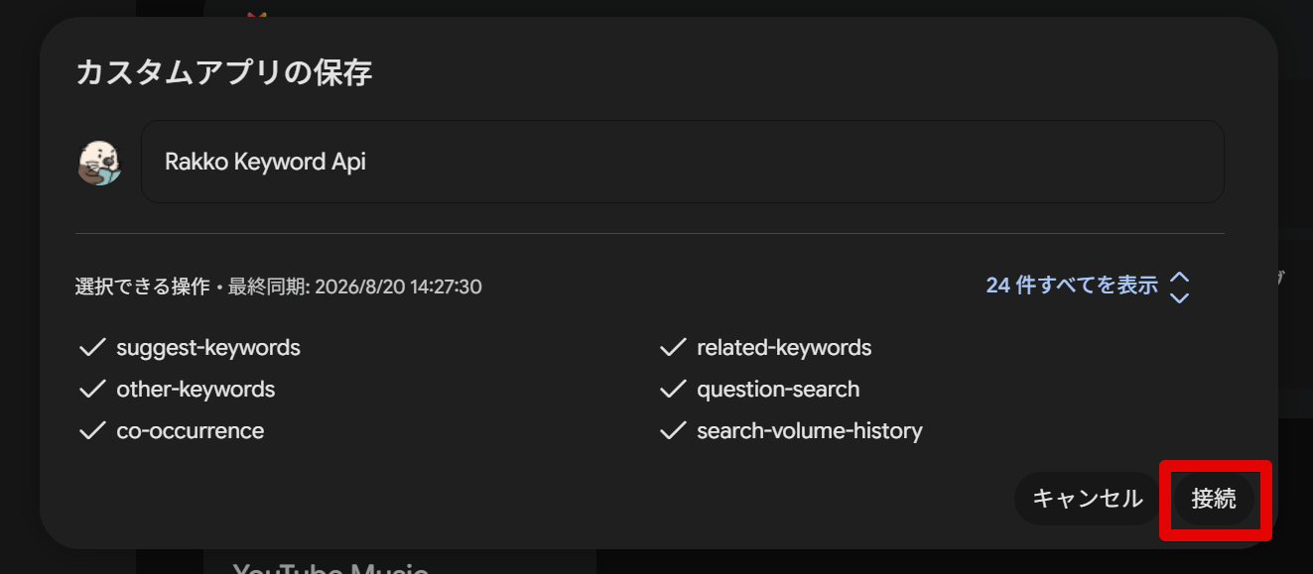Viewport: 1313px width, 574px height.
Task: Toggle the other-keywords checkmark
Action: click(x=92, y=390)
